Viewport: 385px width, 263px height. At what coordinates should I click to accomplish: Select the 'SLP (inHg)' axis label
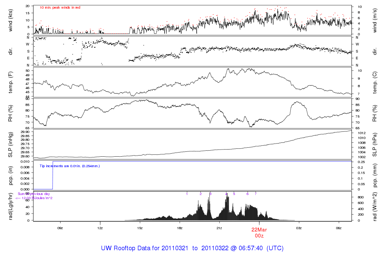point(10,145)
